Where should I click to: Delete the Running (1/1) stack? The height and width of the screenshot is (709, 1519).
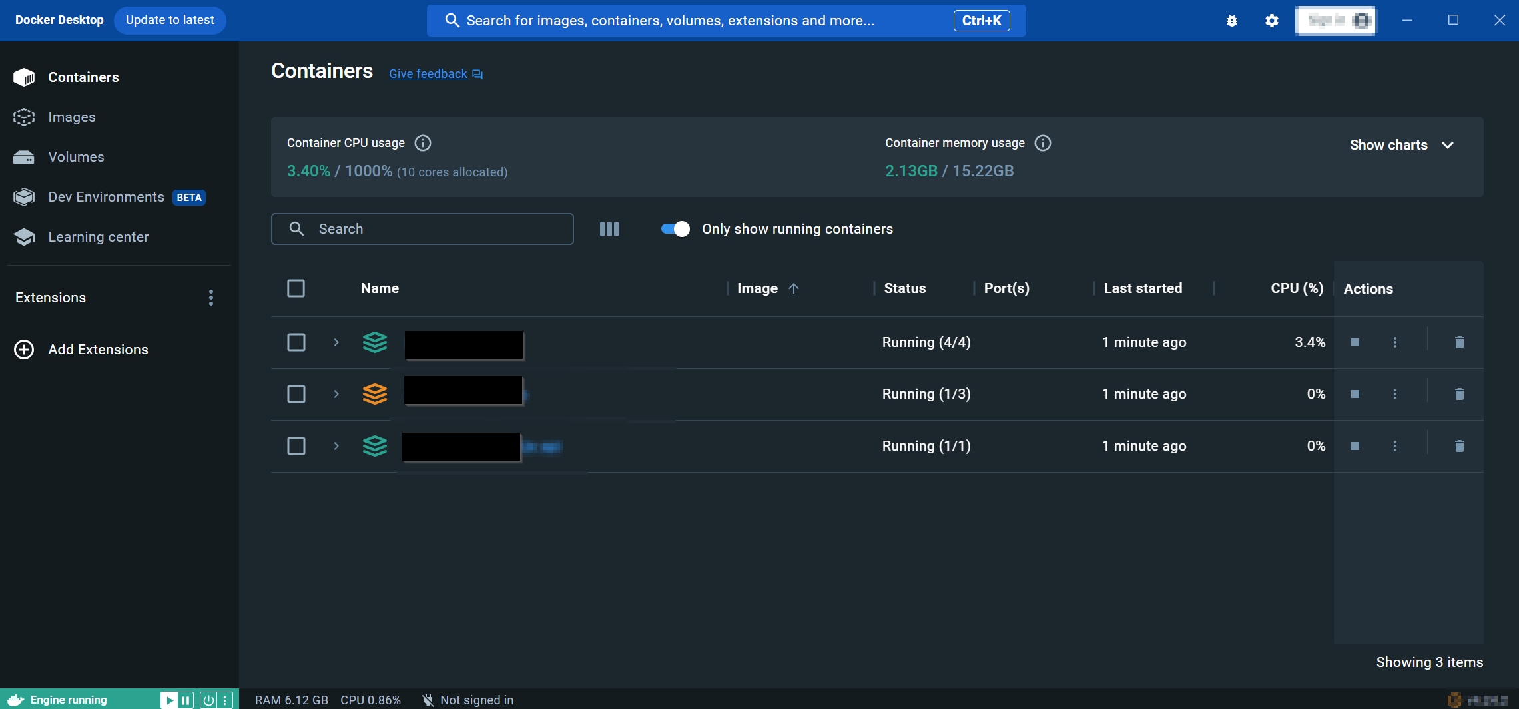click(x=1460, y=446)
